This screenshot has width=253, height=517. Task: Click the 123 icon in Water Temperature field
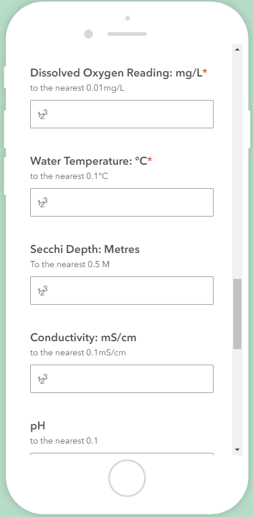point(42,202)
